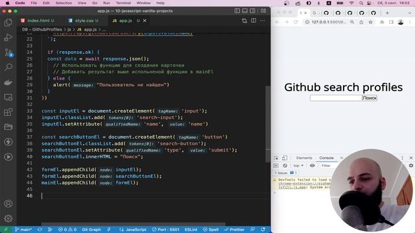Open the Manage gear in VS Code
The image size is (415, 233).
(x=8, y=219)
